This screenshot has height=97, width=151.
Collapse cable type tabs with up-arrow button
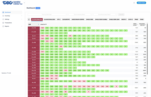point(29,19)
